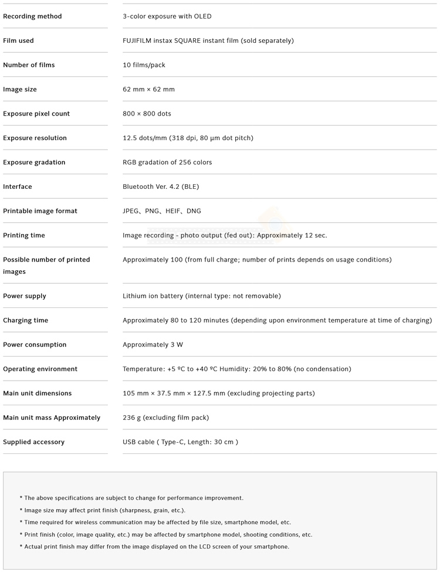Click the 'Recording method' row label

click(32, 16)
